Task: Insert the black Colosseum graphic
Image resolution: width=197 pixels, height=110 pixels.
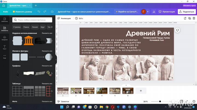Action: (40, 41)
